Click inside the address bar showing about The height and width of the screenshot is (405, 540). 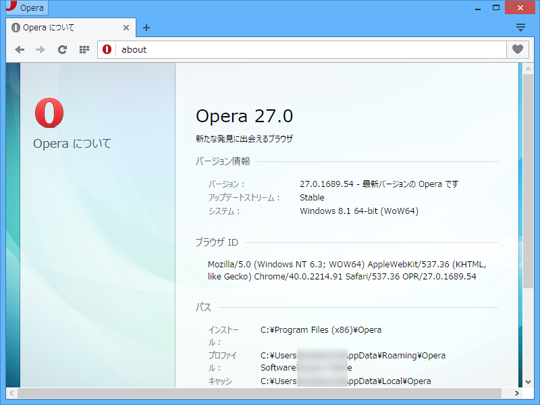coord(270,49)
